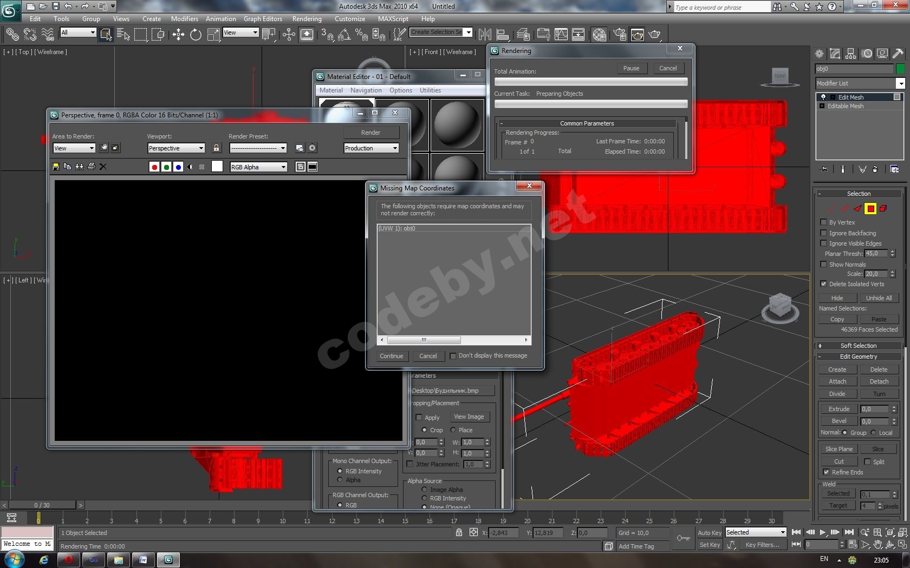Toggle the 3D Snaps tool
Viewport: 910px width, 568px height.
click(327, 35)
